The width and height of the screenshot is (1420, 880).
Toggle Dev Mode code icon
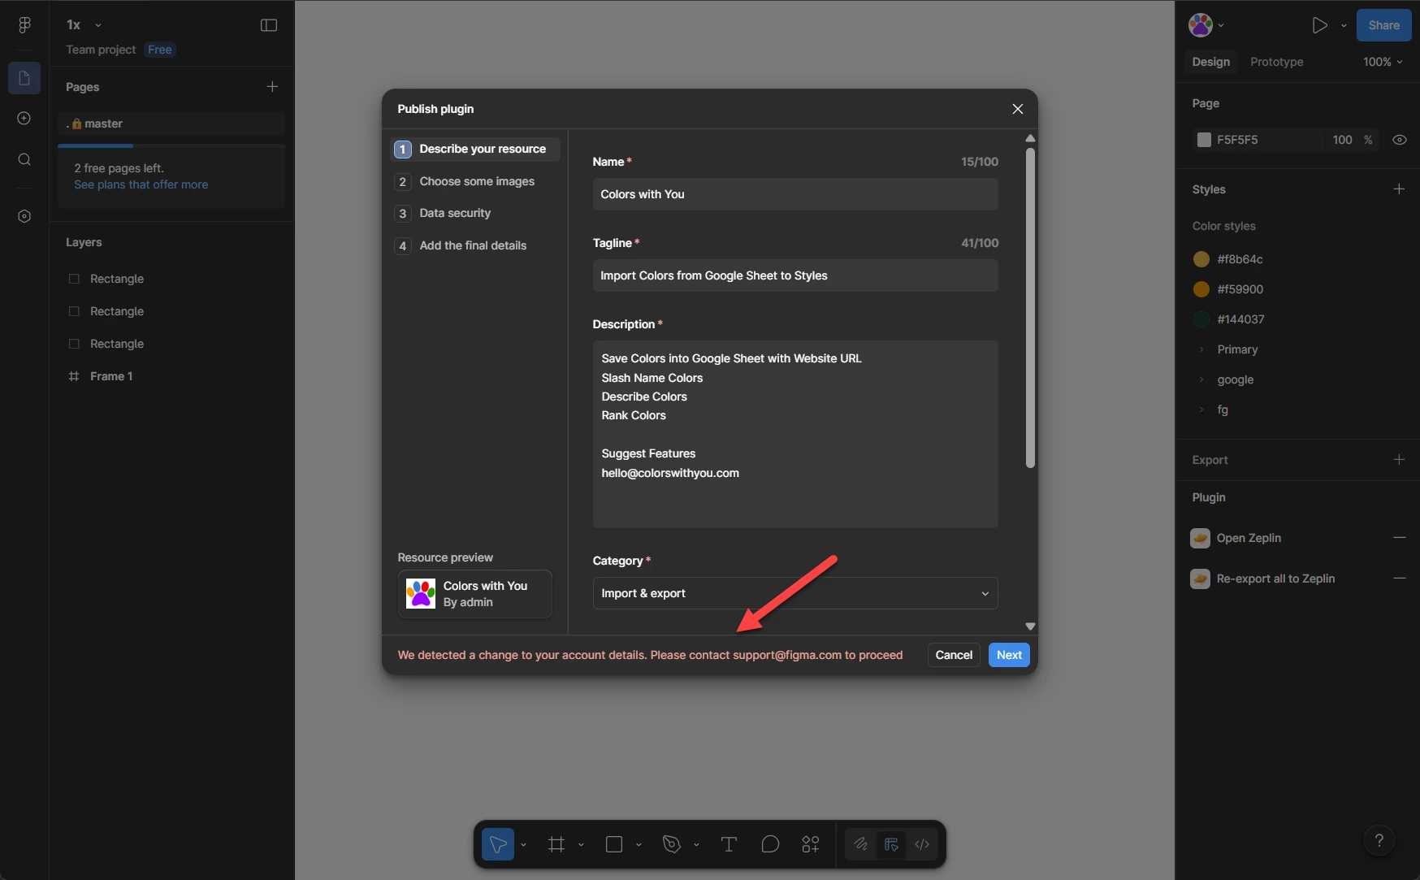[x=922, y=844]
